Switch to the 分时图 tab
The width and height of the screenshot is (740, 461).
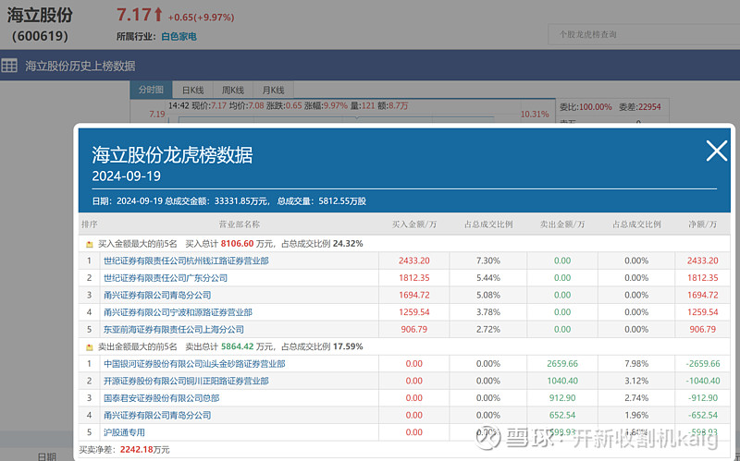click(151, 90)
